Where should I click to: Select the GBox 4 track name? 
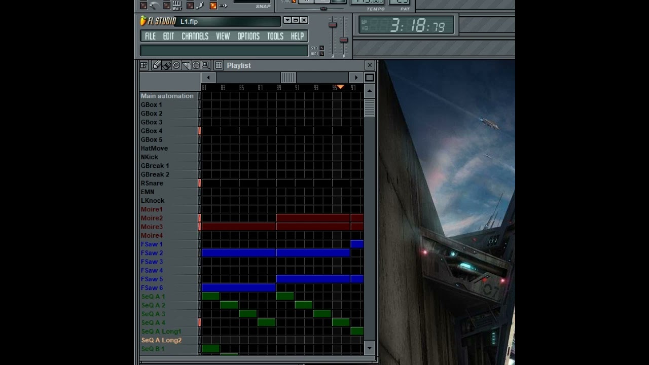[152, 131]
